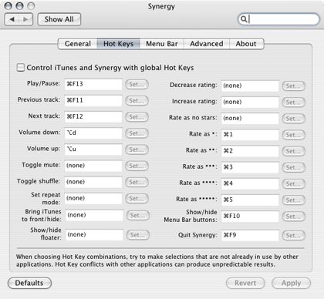Click Set for Volume down

point(137,133)
